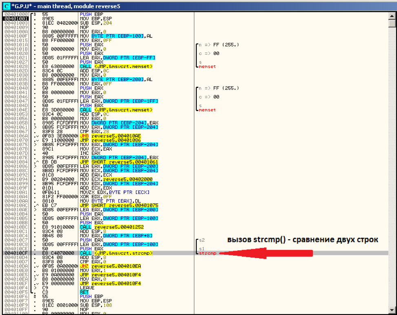Click the scrollbar up arrow in disassembly pane

point(392,15)
